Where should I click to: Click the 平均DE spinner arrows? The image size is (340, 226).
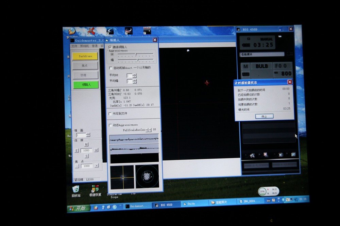tap(135, 76)
